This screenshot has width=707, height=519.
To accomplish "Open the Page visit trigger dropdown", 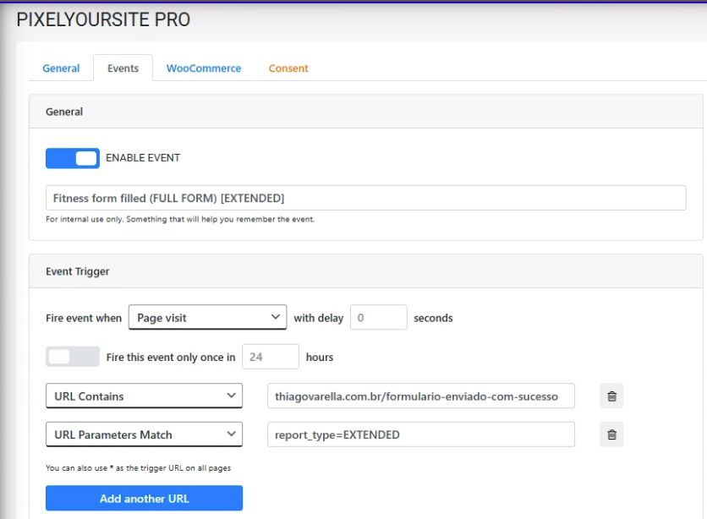I will coord(207,317).
